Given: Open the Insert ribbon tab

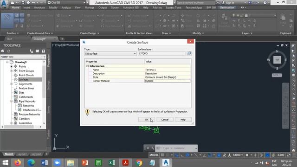Looking at the screenshot, I should [26, 7].
